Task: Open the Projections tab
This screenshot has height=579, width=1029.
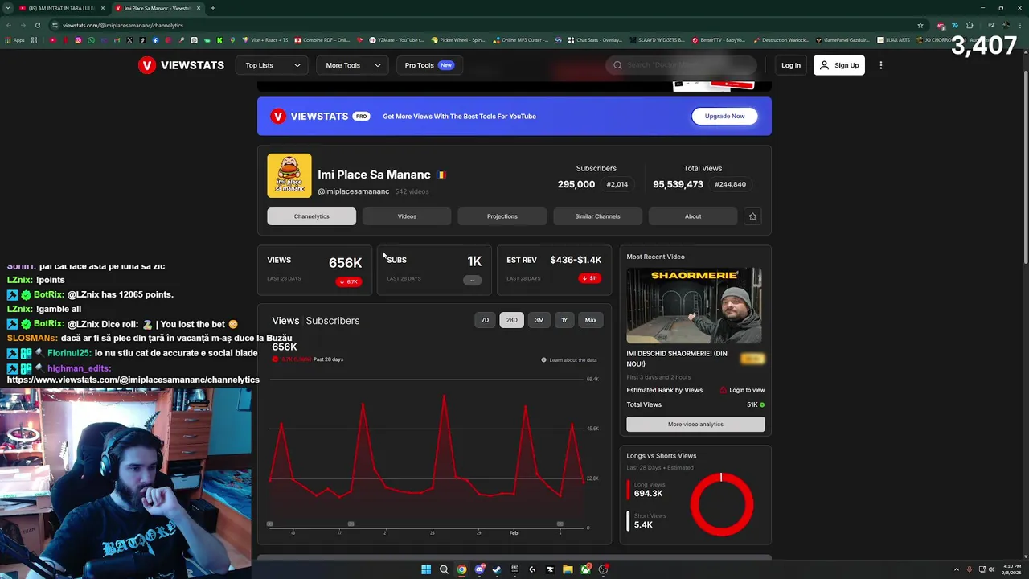Action: click(502, 216)
